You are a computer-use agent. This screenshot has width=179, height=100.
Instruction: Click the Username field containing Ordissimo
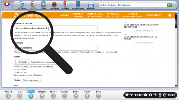[x=56, y=48]
